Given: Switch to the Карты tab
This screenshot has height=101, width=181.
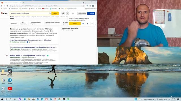Looking at the screenshot, I should click(28, 17).
